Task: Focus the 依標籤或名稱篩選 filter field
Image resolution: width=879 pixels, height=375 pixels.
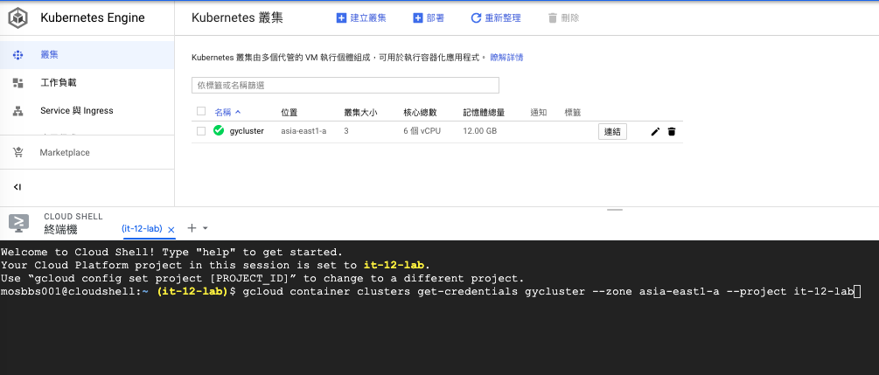Action: tap(345, 85)
